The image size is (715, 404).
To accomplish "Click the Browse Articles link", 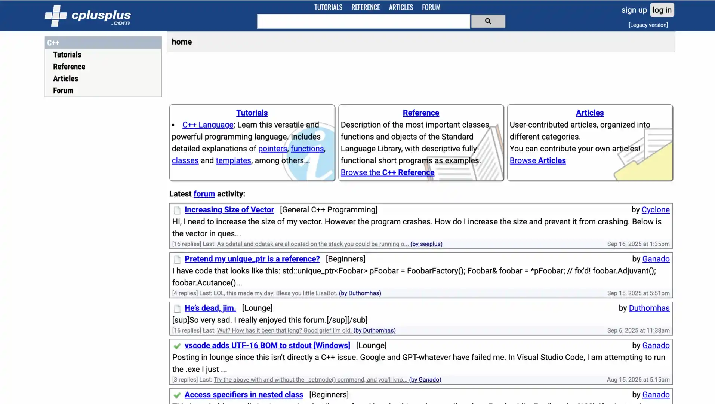I will click(x=537, y=161).
